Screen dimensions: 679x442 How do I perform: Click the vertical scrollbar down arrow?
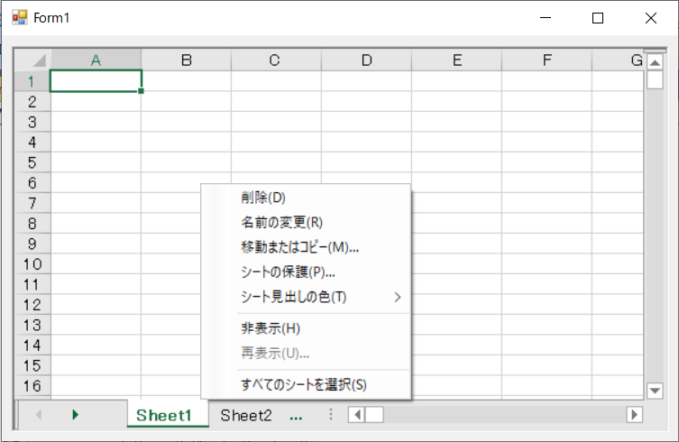(x=655, y=390)
